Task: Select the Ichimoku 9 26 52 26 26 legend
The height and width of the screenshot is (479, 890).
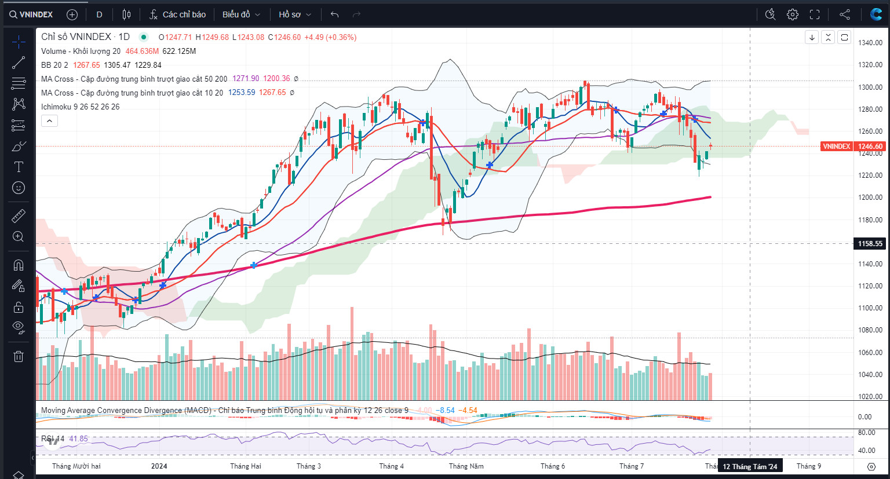Action: tap(81, 107)
